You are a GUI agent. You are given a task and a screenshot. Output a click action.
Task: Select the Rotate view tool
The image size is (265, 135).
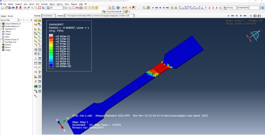[28, 8]
